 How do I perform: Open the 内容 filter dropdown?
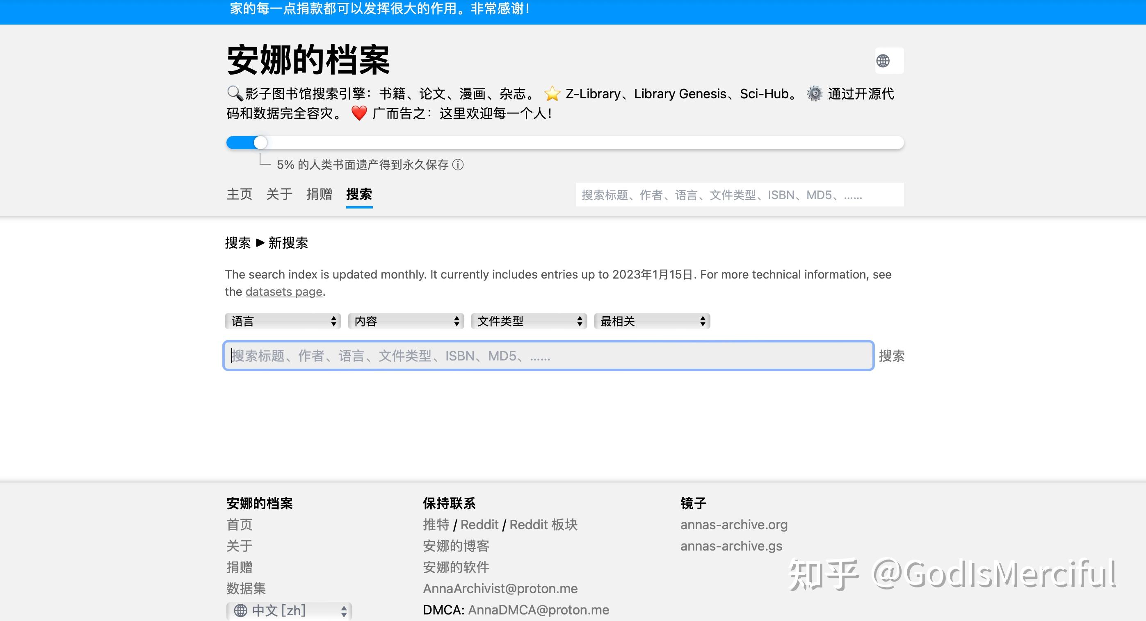(x=405, y=321)
